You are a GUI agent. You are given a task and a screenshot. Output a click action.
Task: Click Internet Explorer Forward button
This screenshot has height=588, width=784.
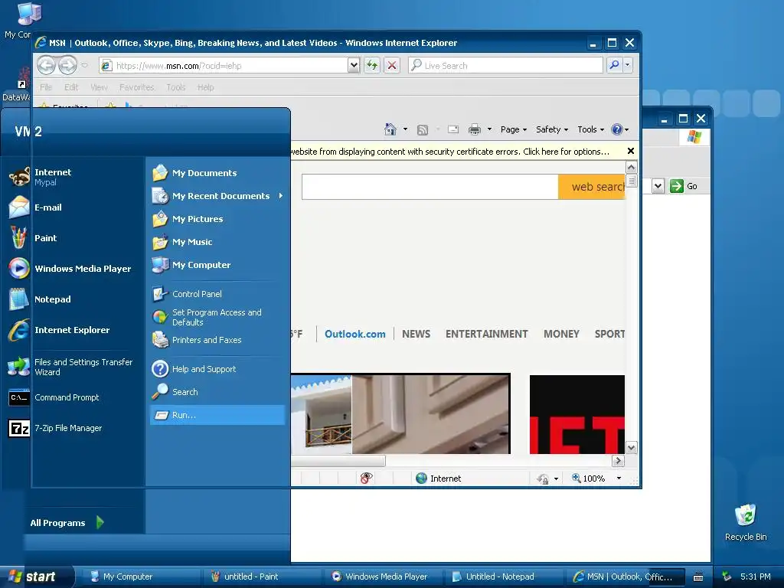67,65
